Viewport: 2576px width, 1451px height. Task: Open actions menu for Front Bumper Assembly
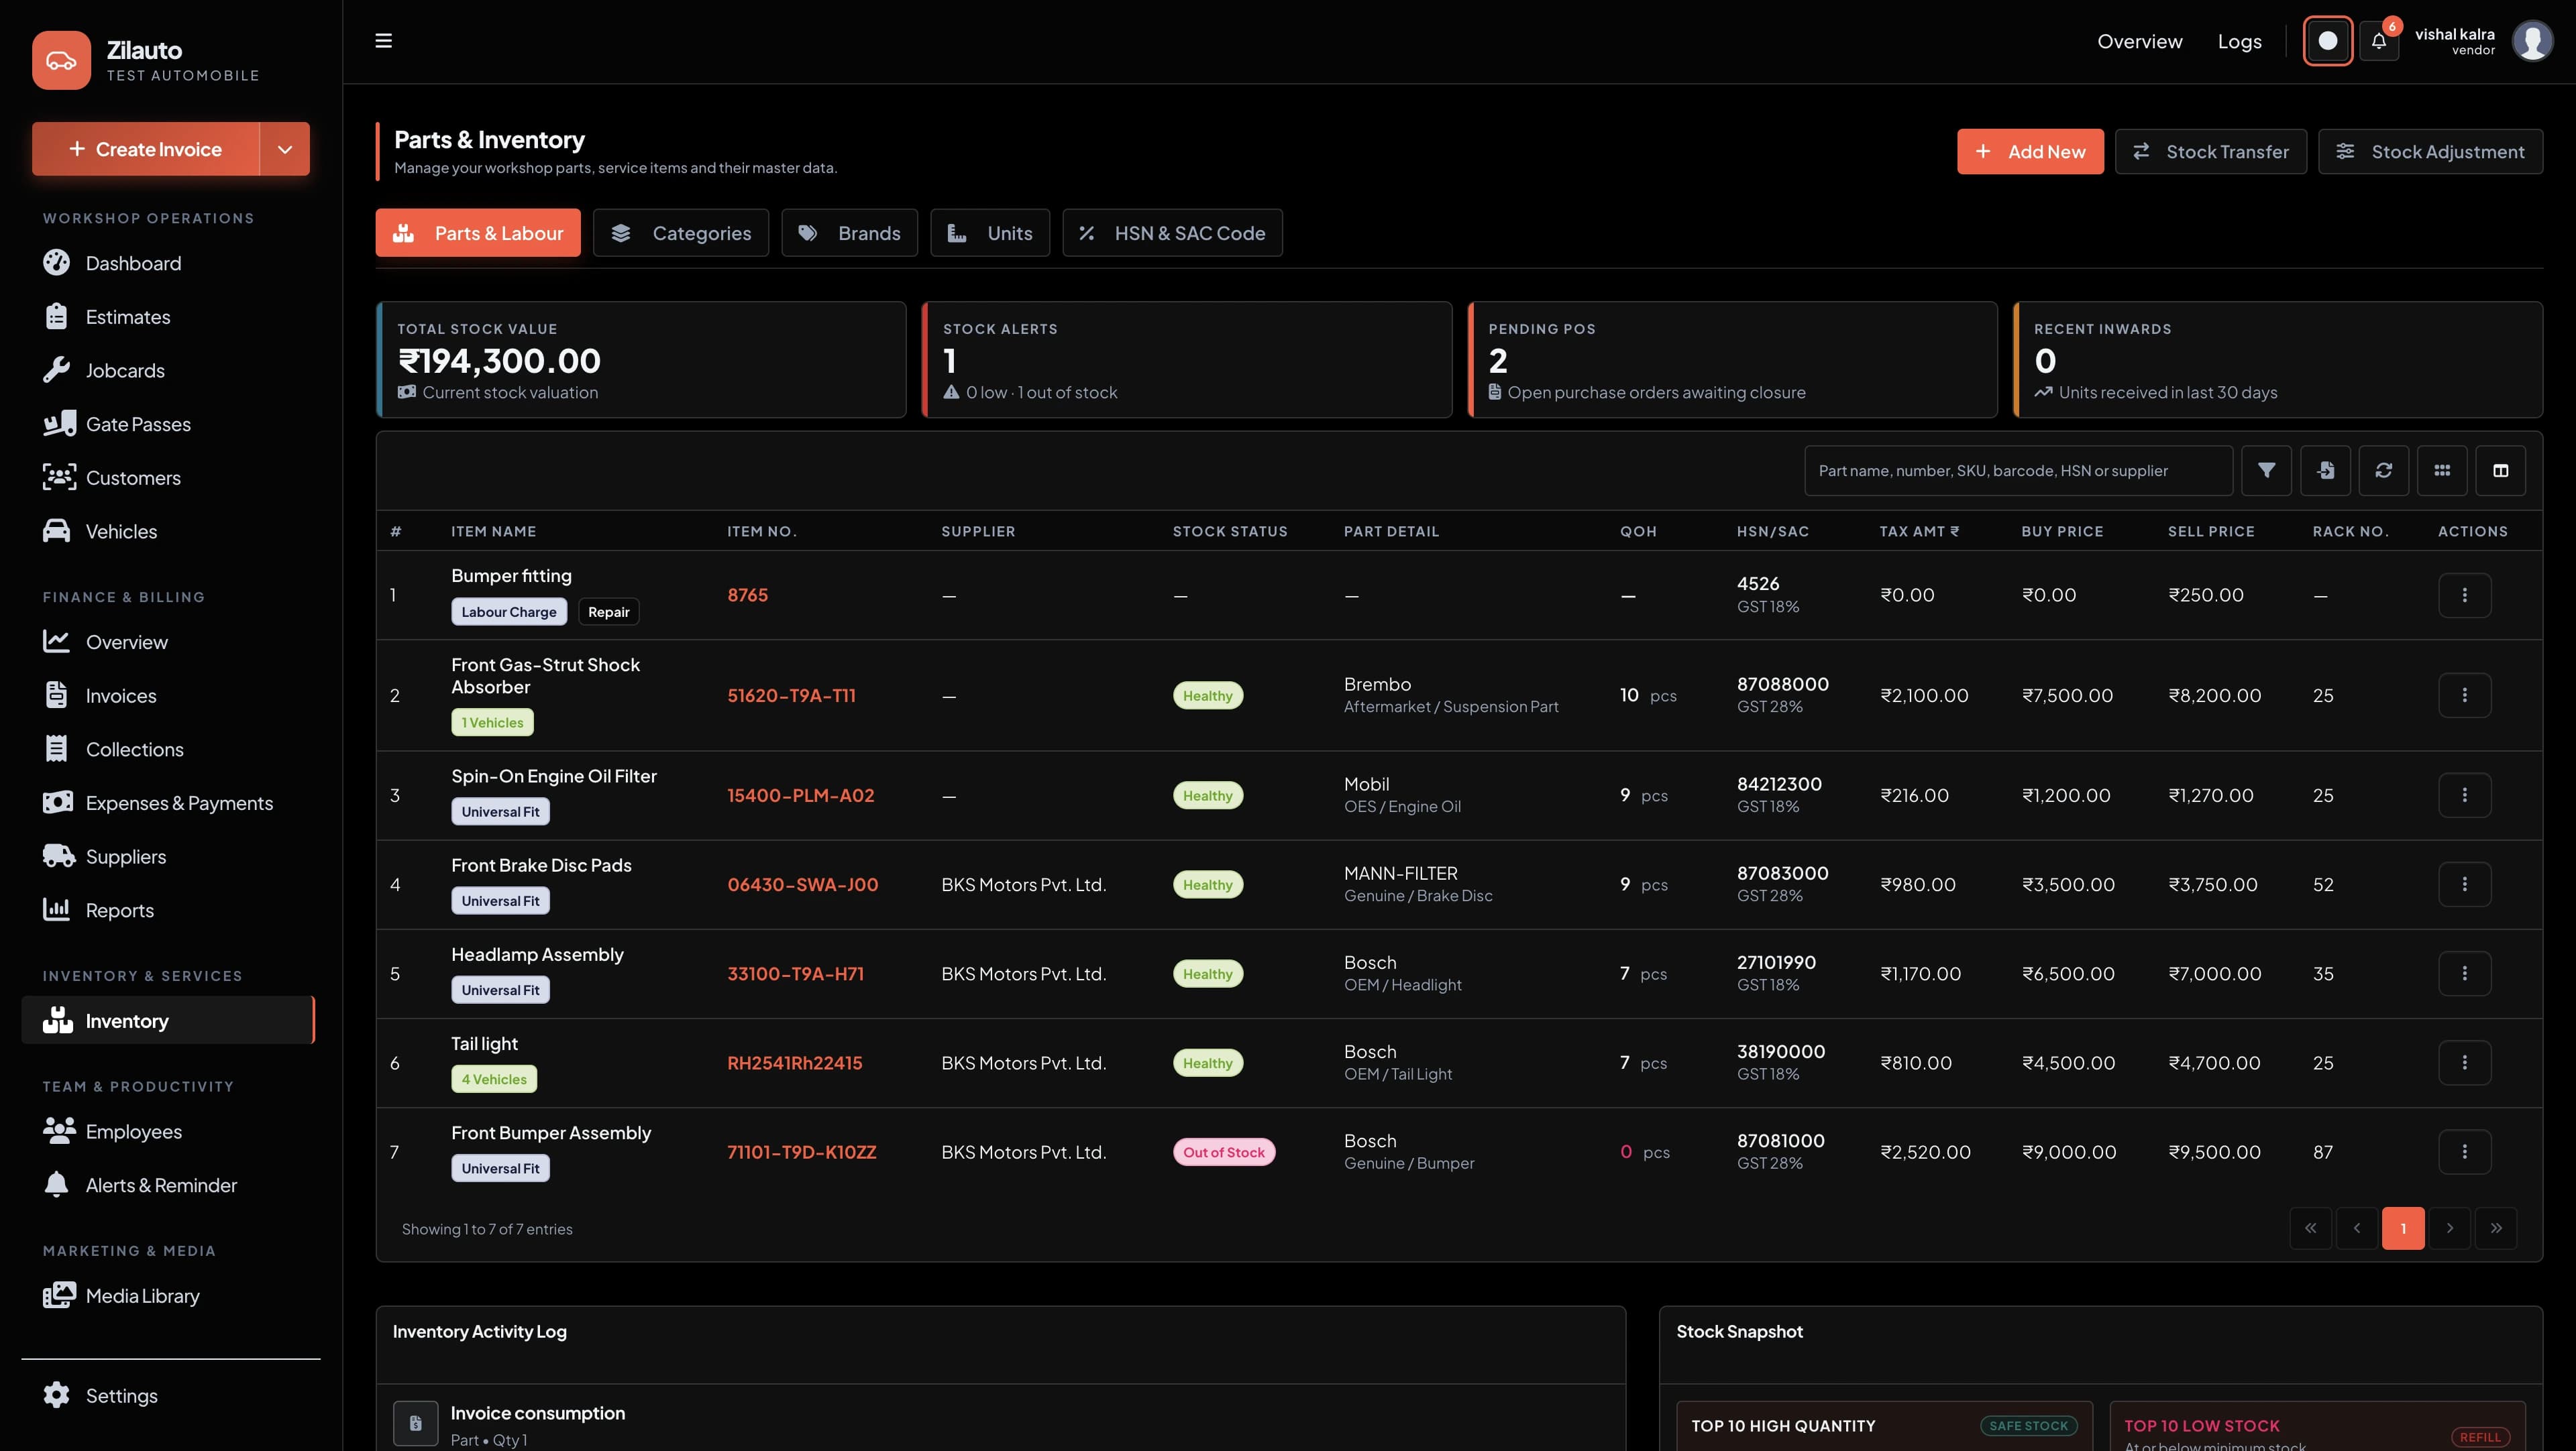point(2464,1151)
